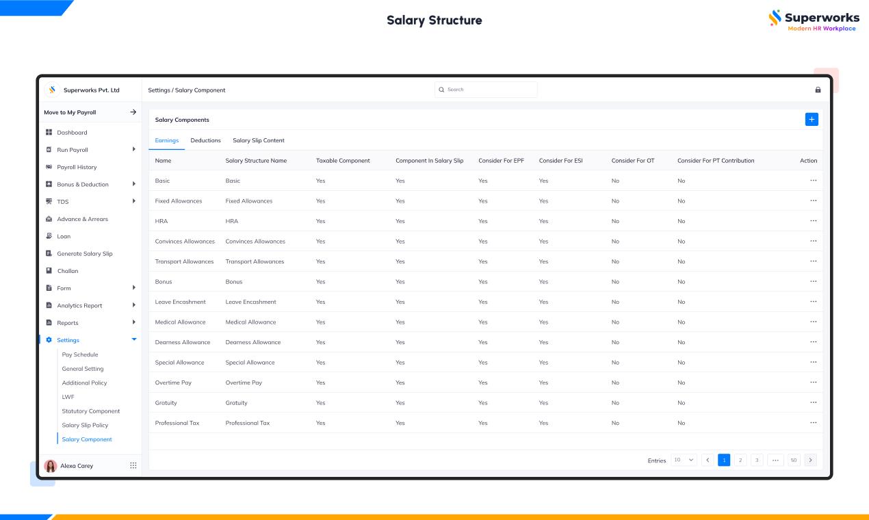Open Statutory Component settings

click(x=91, y=411)
